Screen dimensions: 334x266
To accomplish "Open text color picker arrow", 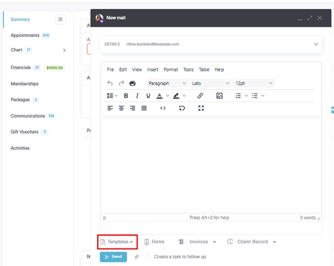I will click(x=167, y=96).
